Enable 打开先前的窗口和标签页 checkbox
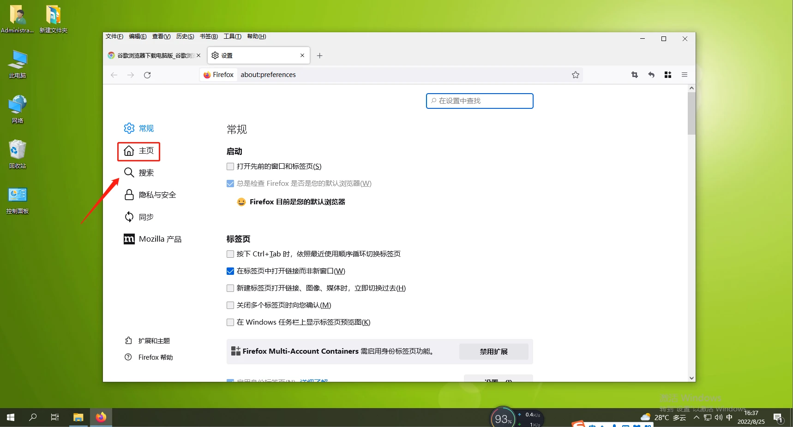793x427 pixels. pos(230,166)
